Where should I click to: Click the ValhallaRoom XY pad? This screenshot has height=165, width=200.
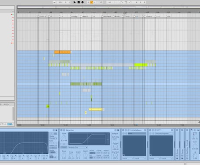click(134, 146)
